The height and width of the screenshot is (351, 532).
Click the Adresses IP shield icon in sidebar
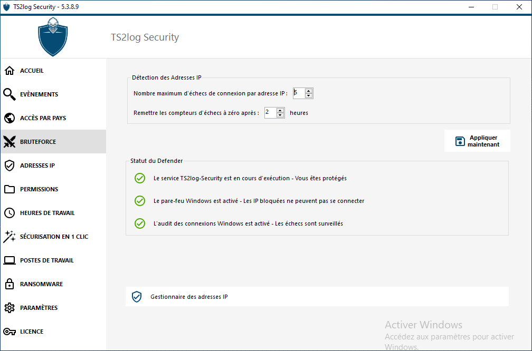click(9, 165)
